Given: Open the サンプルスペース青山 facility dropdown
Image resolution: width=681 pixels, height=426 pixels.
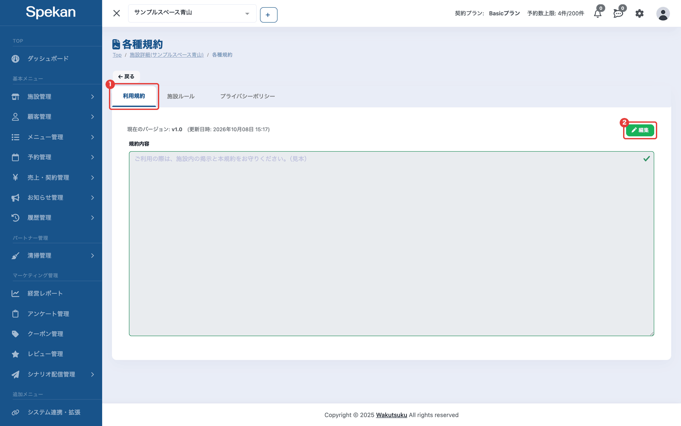Looking at the screenshot, I should pyautogui.click(x=192, y=13).
